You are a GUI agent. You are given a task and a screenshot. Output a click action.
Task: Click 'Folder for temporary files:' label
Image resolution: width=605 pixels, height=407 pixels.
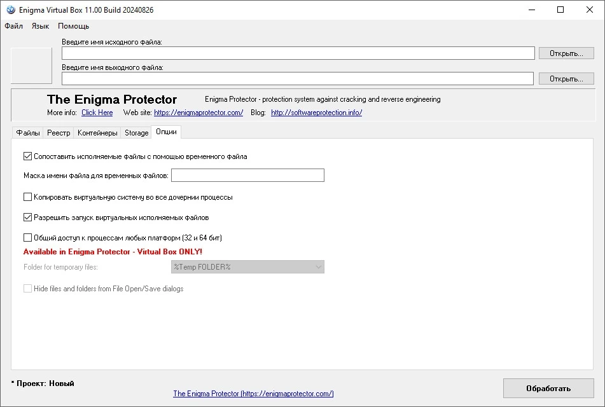tap(60, 267)
